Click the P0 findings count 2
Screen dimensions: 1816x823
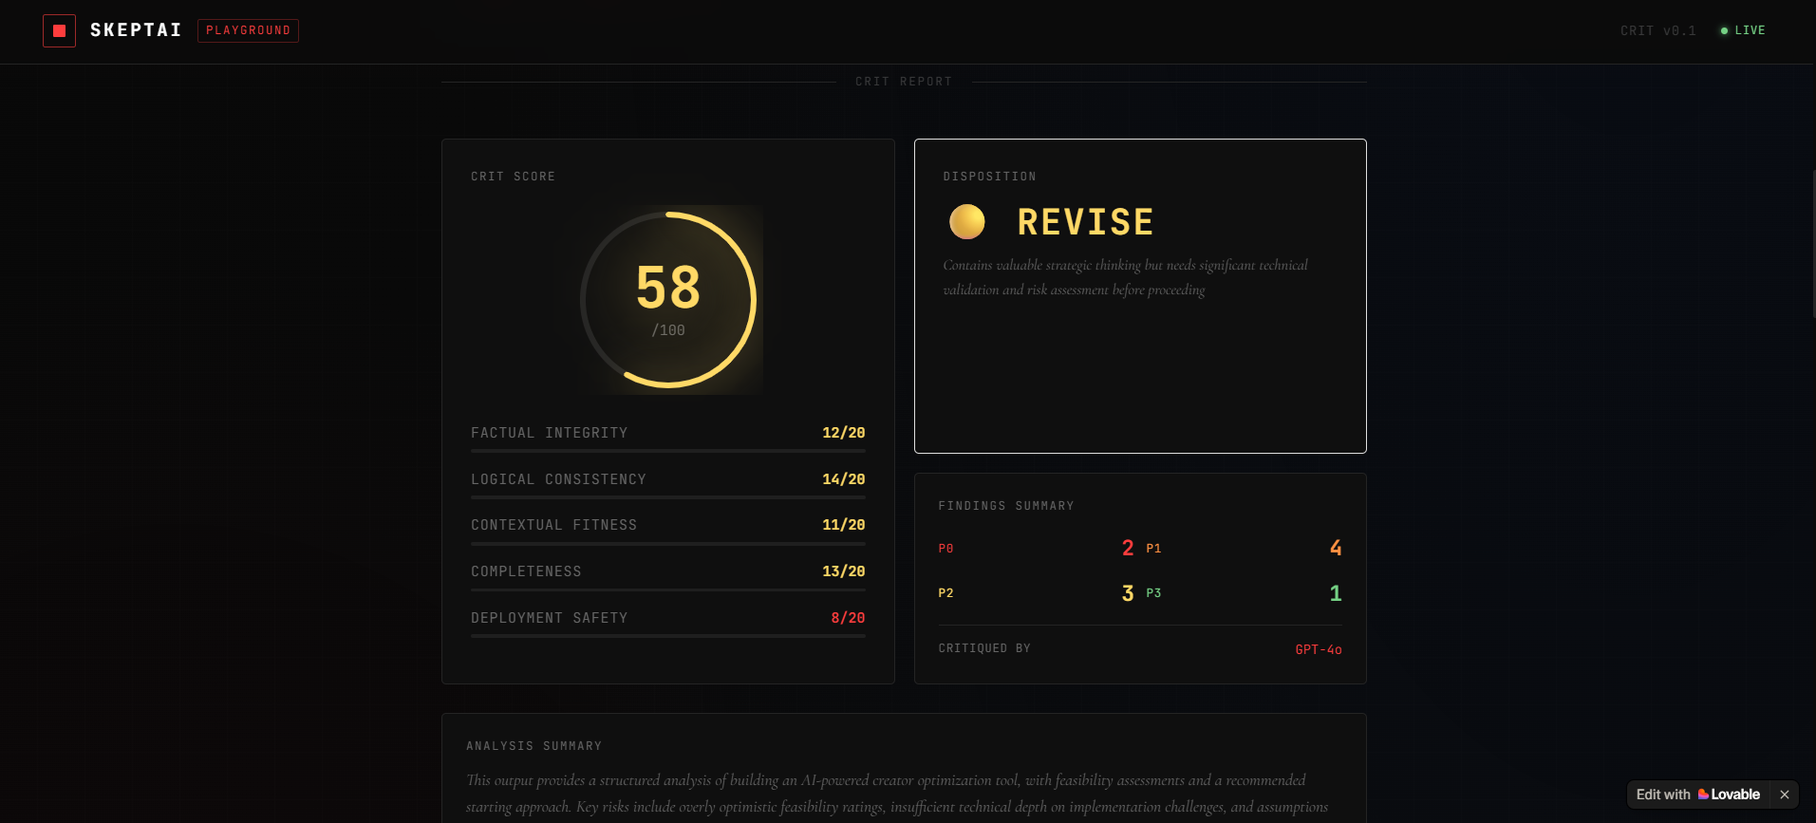coord(1128,548)
